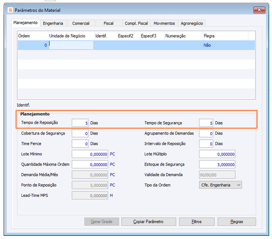Click the Demanda Média/Mês disabled field
Screen dimensions: 272x239
(x=90, y=175)
